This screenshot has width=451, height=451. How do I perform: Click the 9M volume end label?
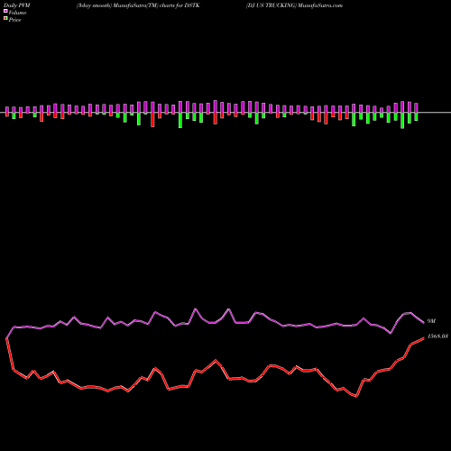point(431,321)
